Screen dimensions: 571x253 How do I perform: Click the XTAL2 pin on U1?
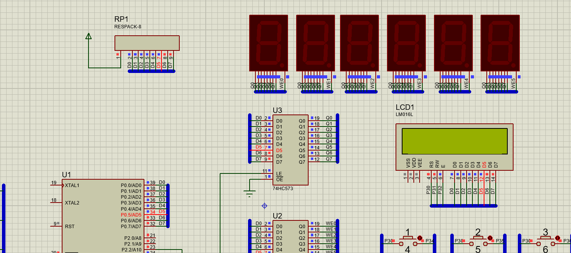72,203
